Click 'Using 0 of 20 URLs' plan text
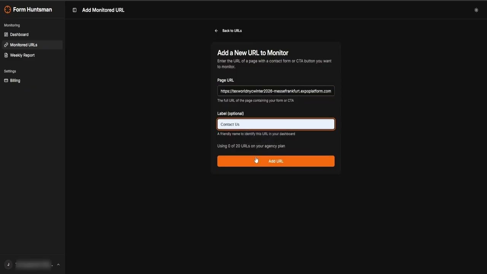This screenshot has width=487, height=274. (x=251, y=146)
